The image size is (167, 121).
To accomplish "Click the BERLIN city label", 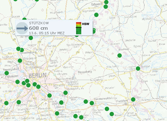I will [x=37, y=76].
